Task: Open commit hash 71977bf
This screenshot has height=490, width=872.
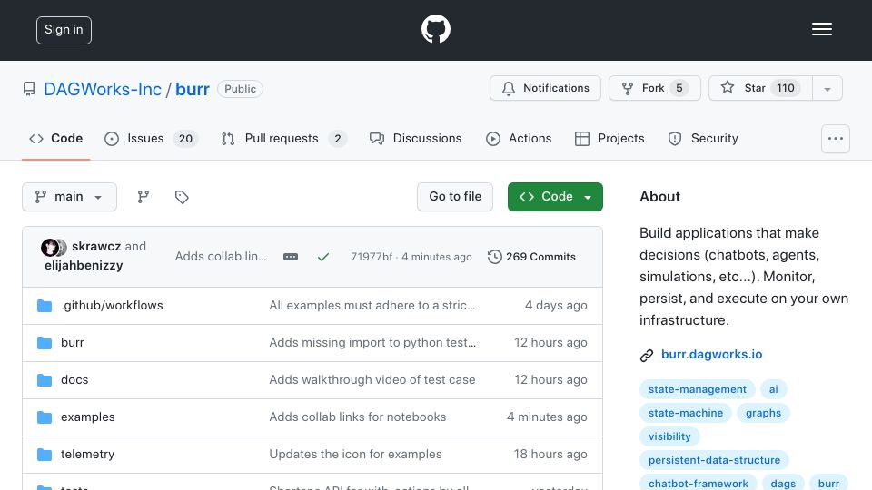Action: coord(371,257)
